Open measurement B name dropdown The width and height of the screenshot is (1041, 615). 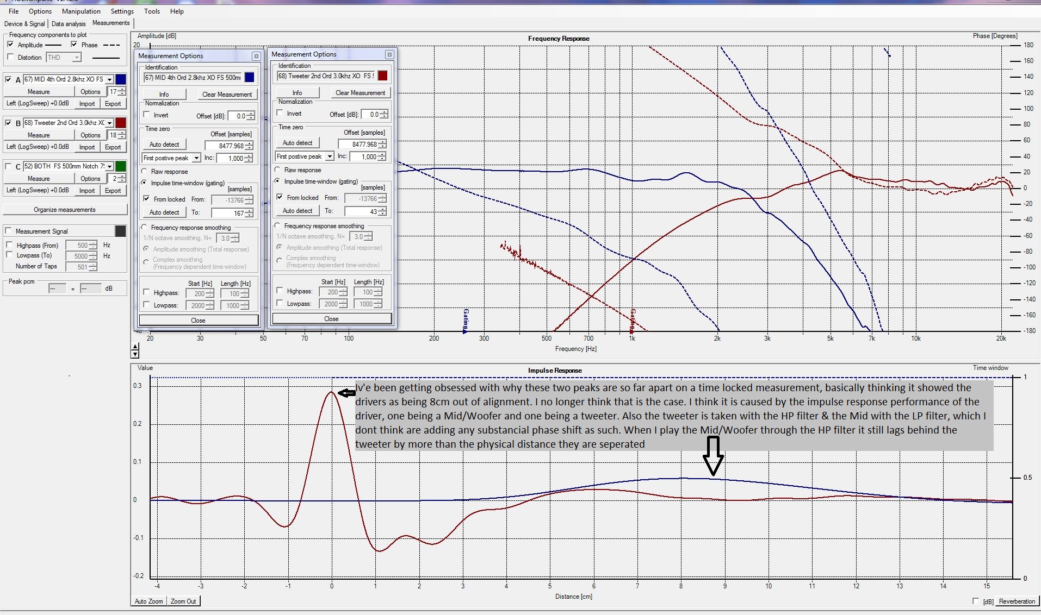click(x=109, y=123)
